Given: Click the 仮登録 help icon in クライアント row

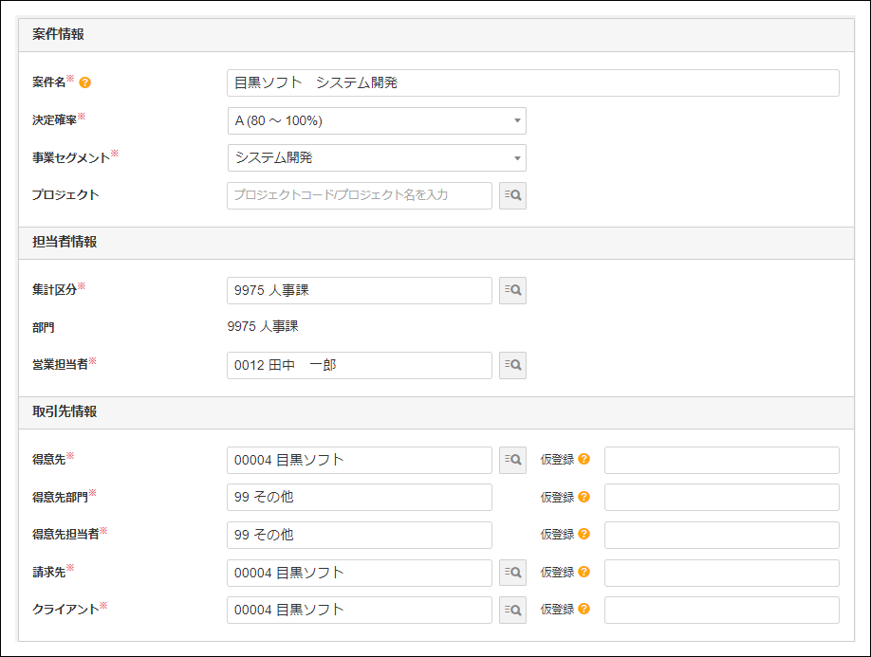Looking at the screenshot, I should point(584,610).
